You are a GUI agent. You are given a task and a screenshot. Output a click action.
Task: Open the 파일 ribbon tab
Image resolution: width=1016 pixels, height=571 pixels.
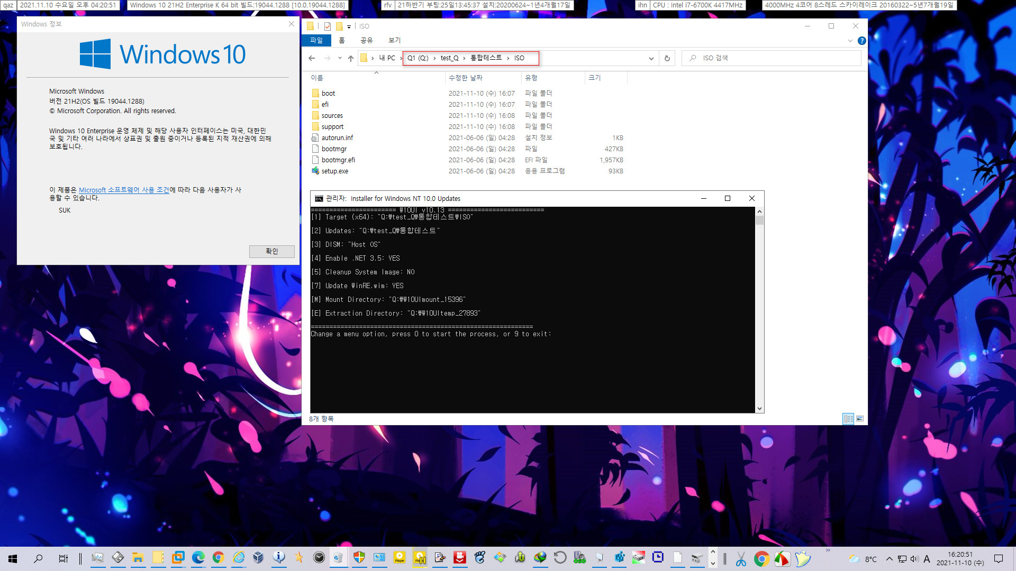coord(316,40)
